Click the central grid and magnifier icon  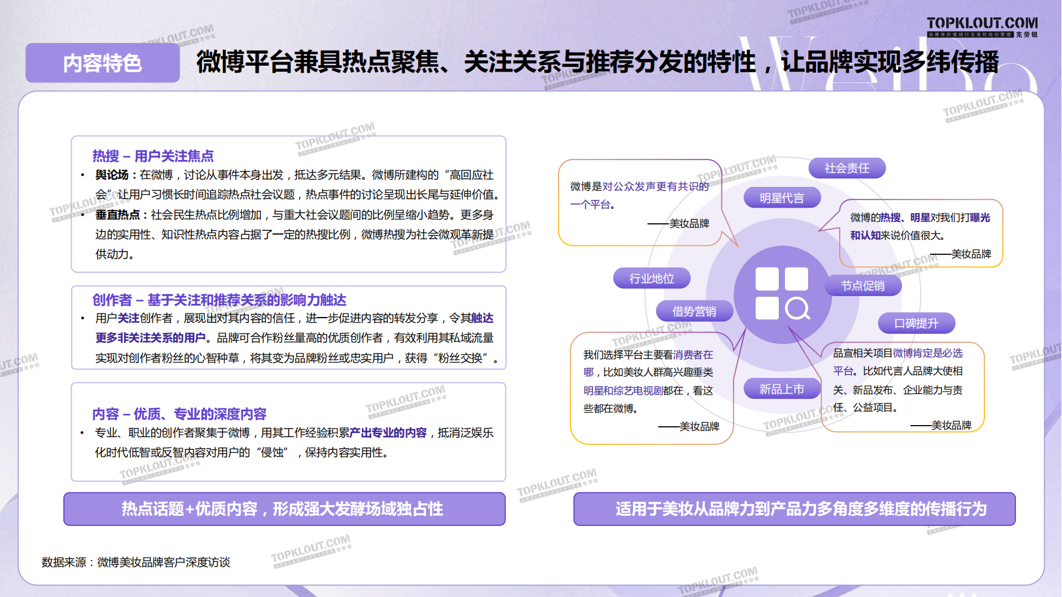click(782, 294)
